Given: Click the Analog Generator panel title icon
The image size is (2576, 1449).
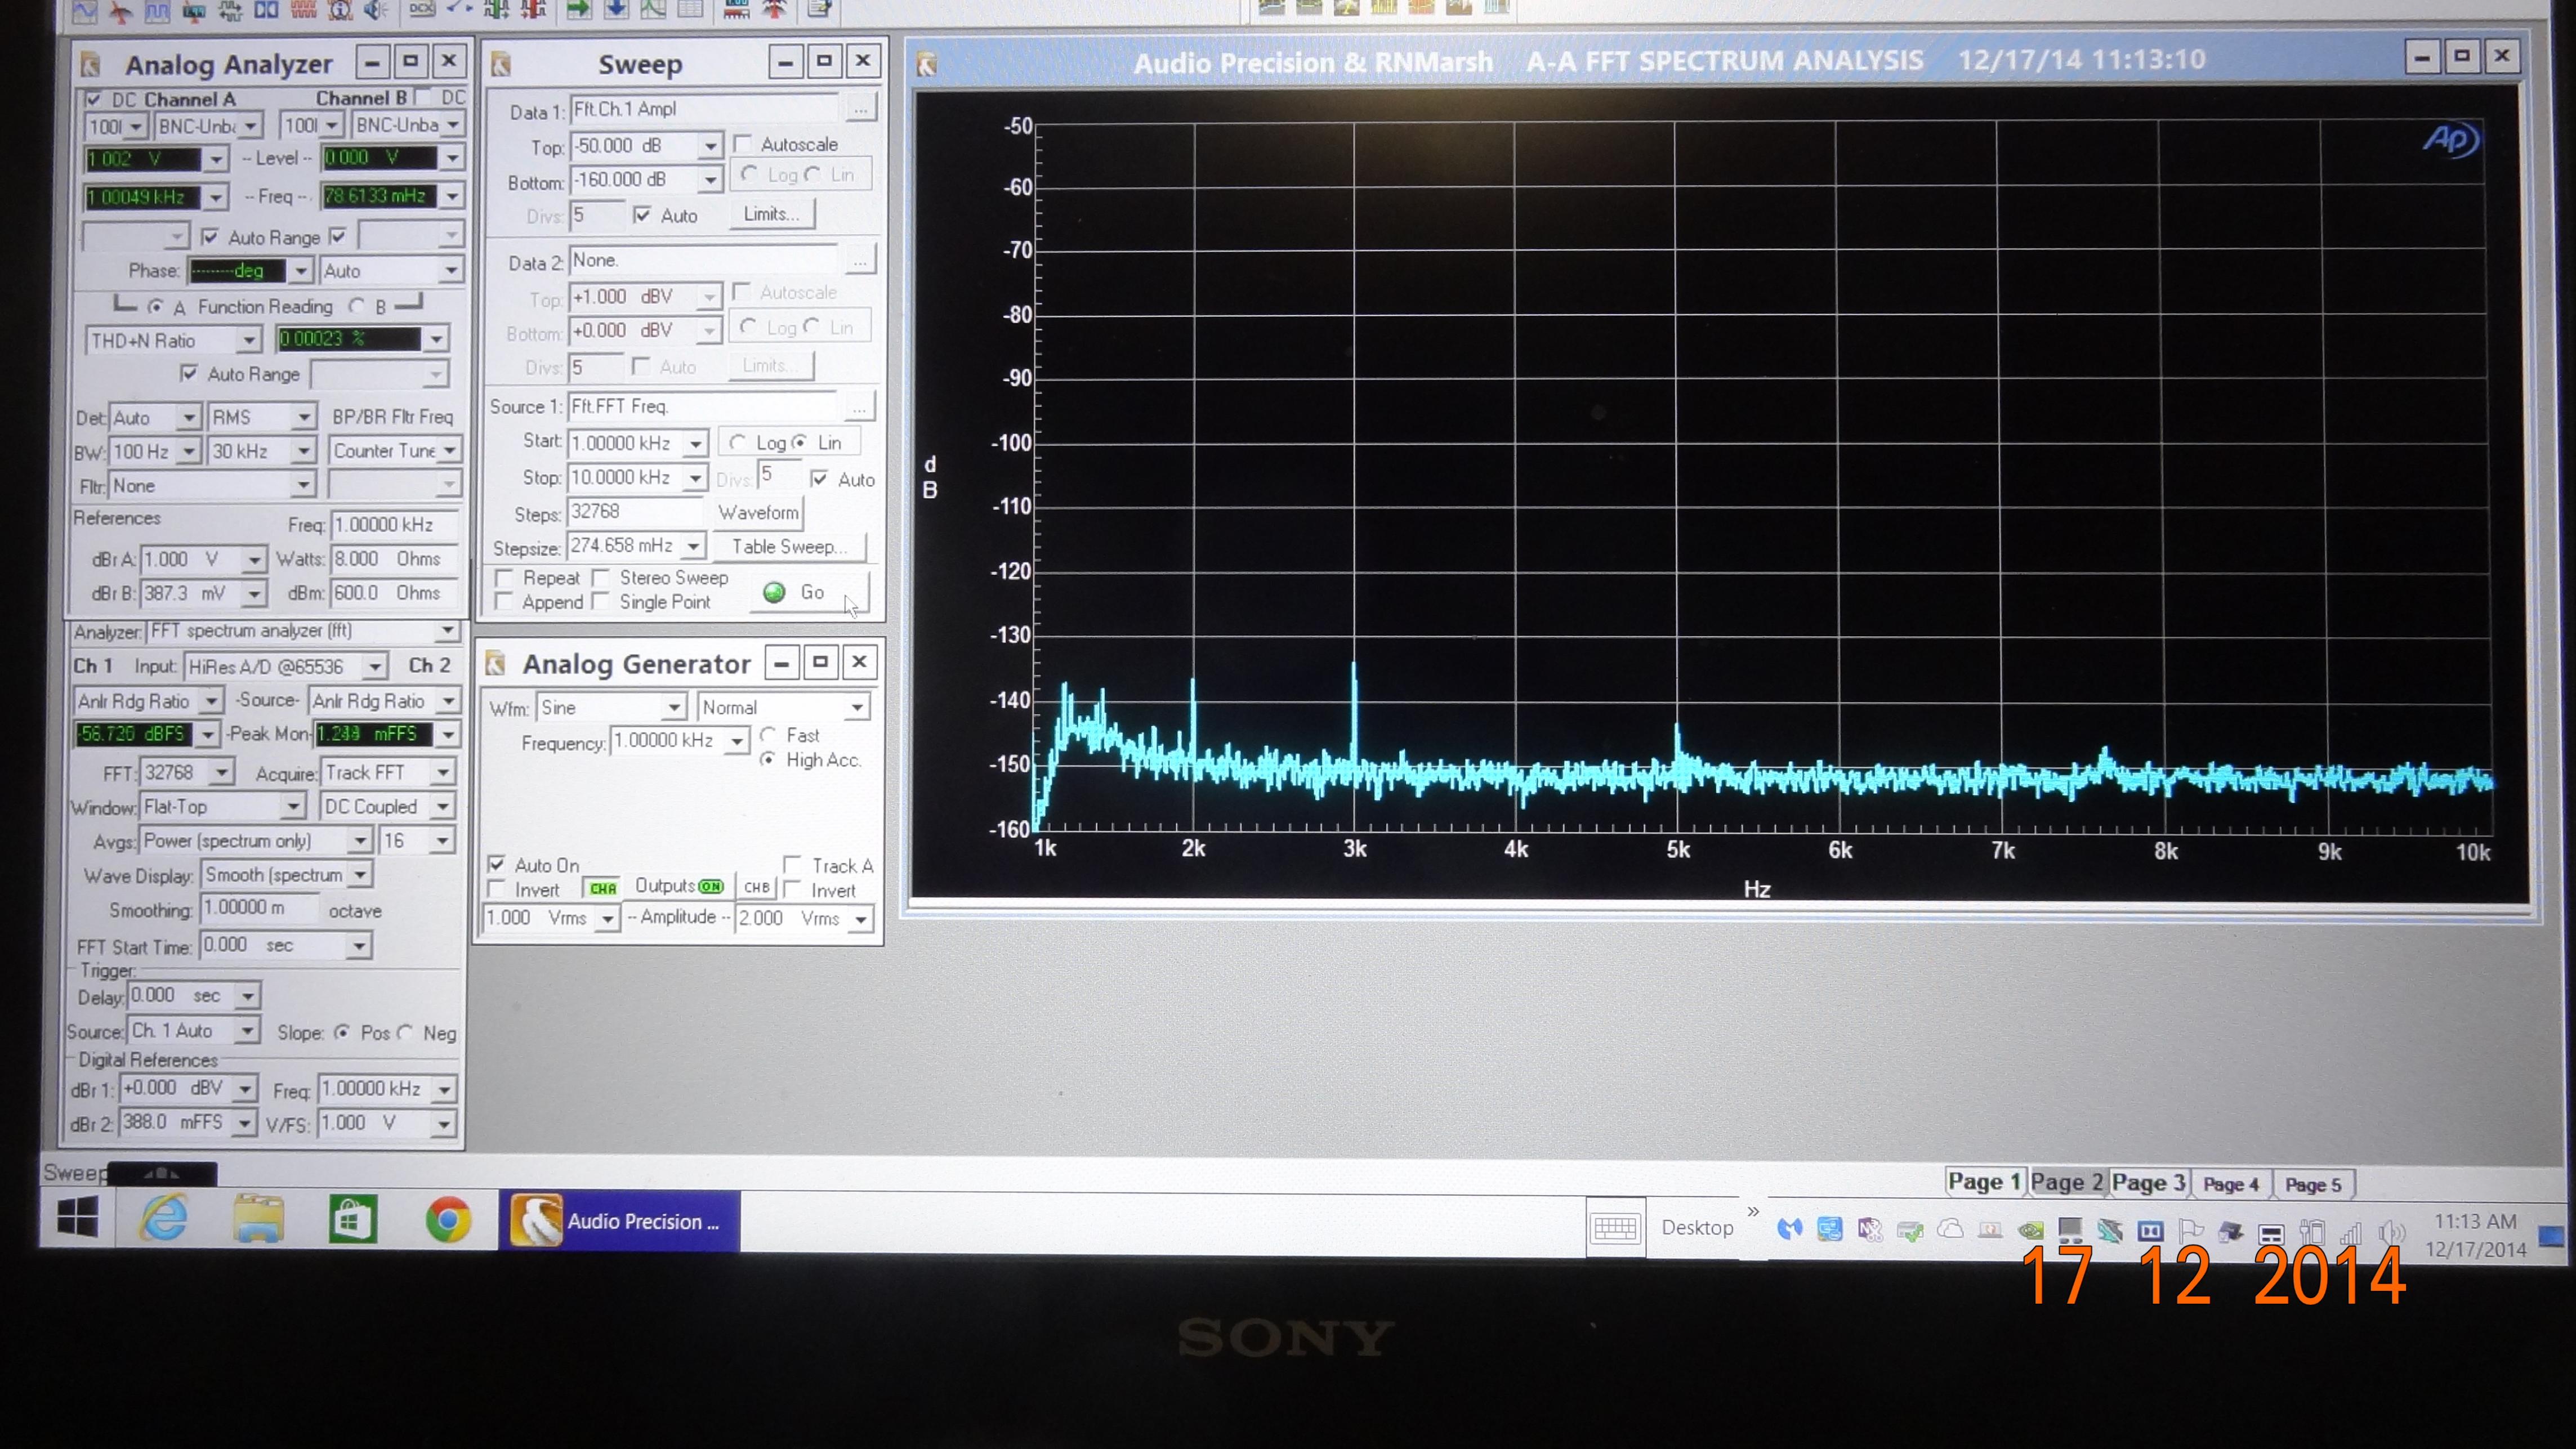Looking at the screenshot, I should (x=495, y=663).
